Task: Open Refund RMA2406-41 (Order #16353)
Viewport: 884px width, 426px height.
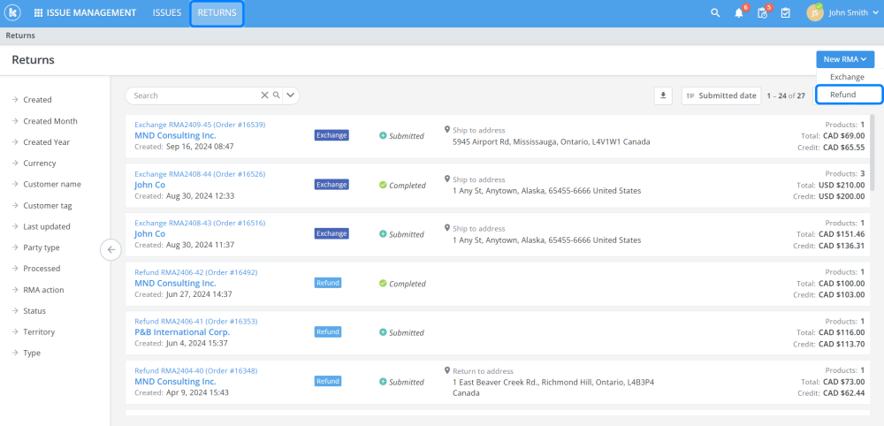Action: (195, 321)
